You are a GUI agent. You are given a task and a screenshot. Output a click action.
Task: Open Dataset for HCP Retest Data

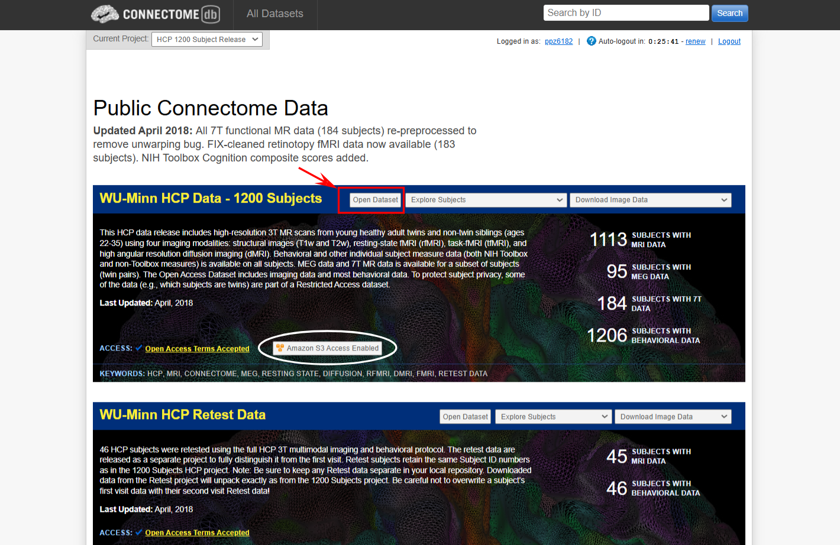[465, 417]
